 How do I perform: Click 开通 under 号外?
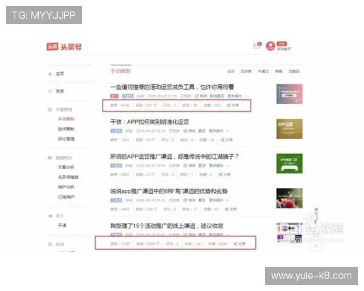62,226
